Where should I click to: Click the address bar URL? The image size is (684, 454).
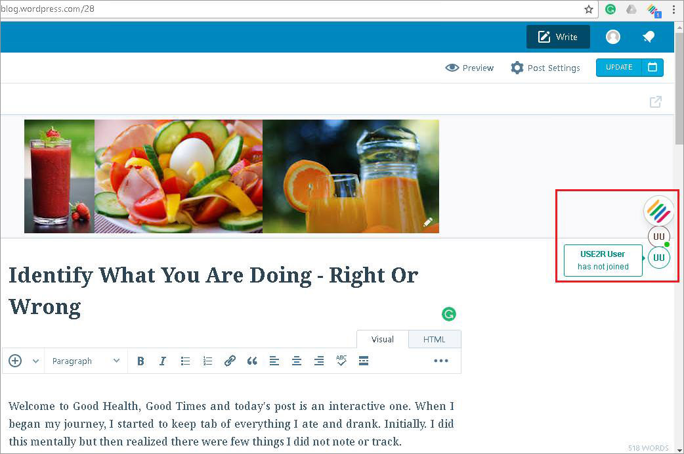point(47,9)
